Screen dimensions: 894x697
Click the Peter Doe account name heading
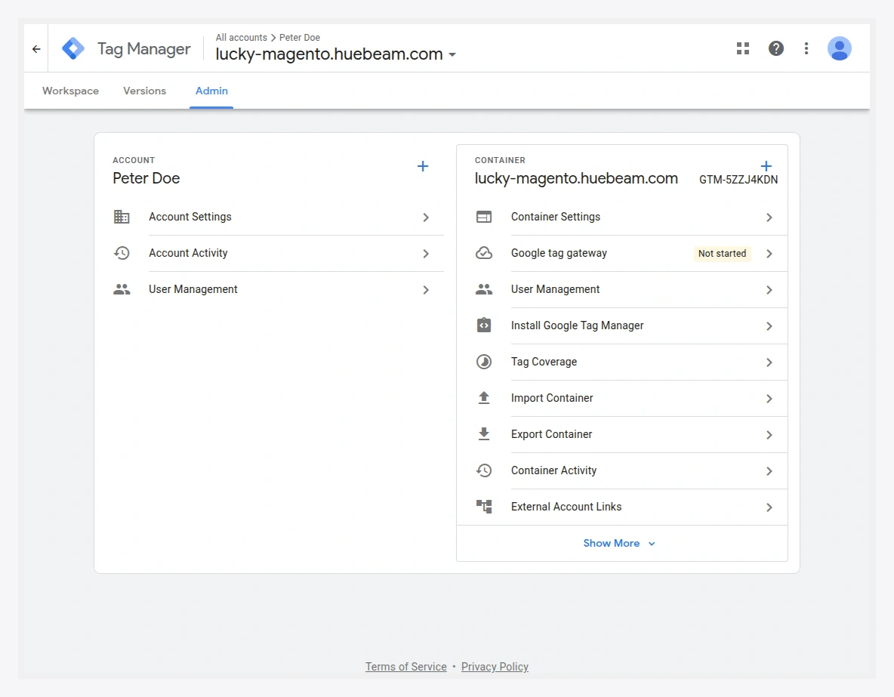coord(146,178)
